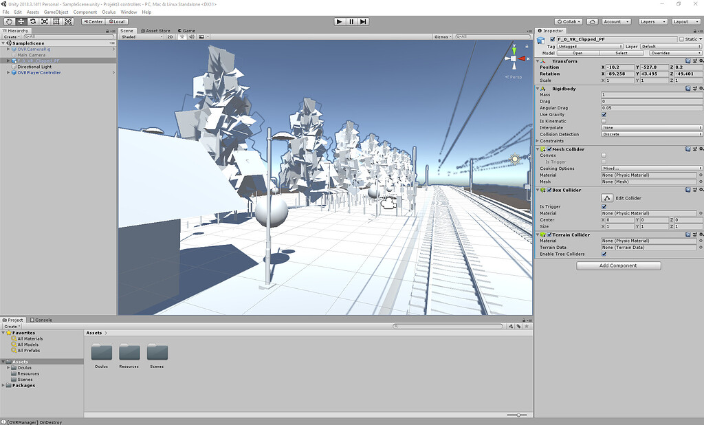The width and height of the screenshot is (704, 425).
Task: Select the Move tool in the toolbar
Action: [22, 21]
